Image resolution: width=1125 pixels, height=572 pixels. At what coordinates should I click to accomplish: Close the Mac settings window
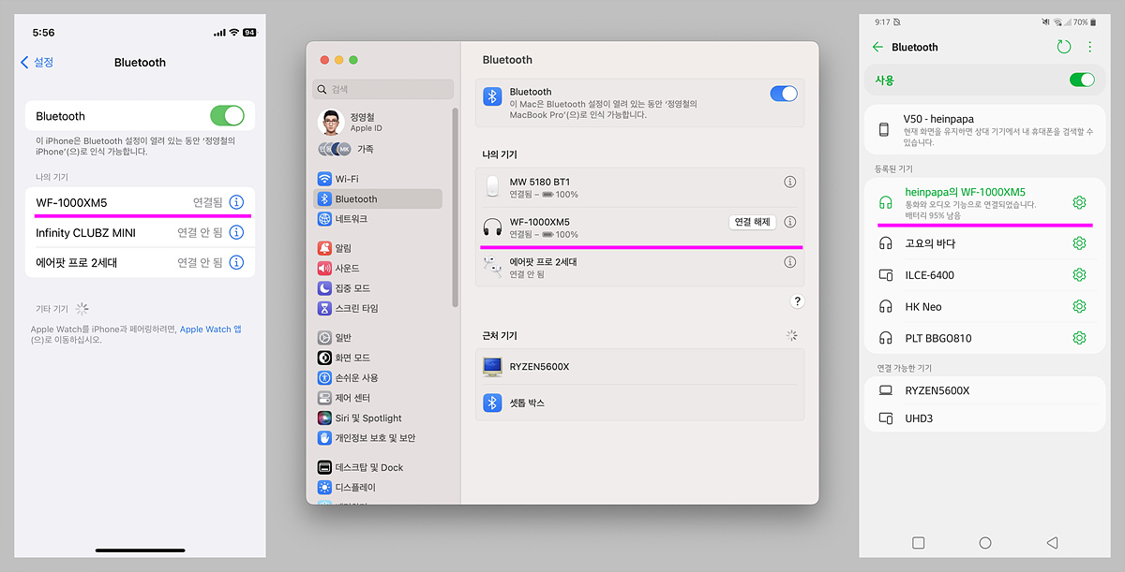324,60
